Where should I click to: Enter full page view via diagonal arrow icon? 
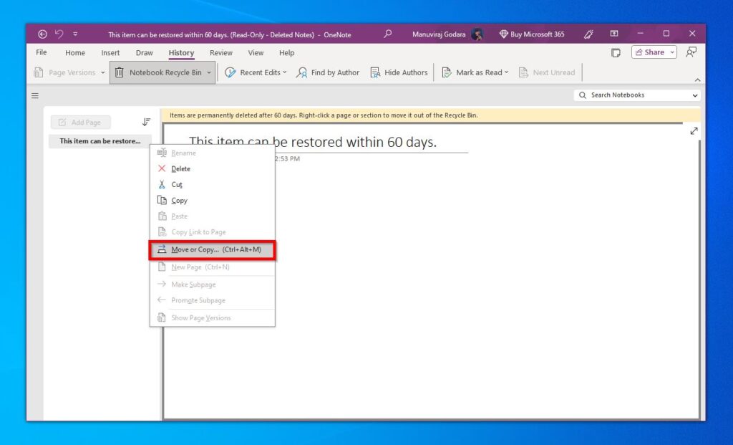click(693, 131)
